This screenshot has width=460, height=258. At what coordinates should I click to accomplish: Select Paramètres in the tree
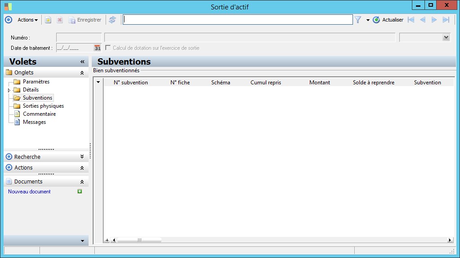(x=36, y=81)
